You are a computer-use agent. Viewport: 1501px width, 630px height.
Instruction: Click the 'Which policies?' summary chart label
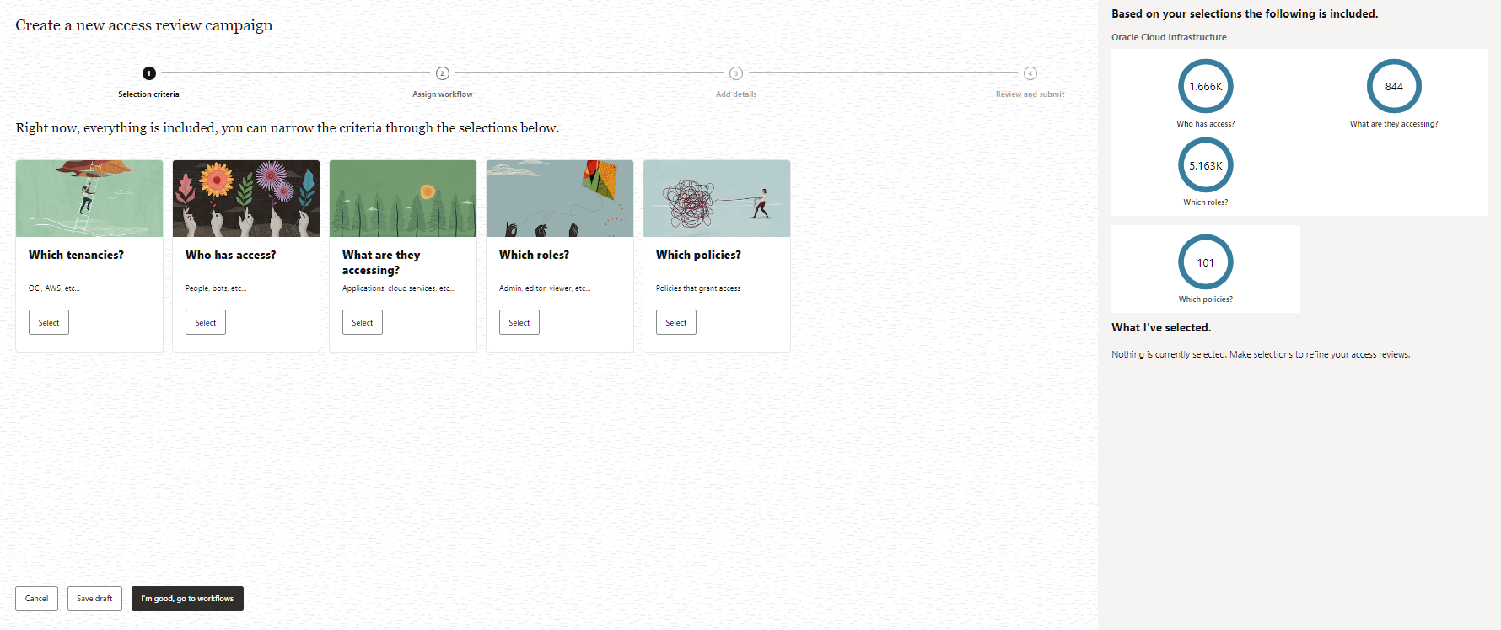1206,299
